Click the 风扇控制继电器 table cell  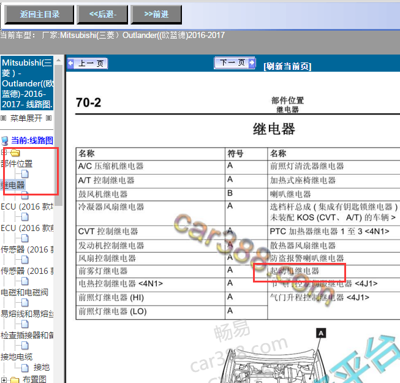coord(150,259)
